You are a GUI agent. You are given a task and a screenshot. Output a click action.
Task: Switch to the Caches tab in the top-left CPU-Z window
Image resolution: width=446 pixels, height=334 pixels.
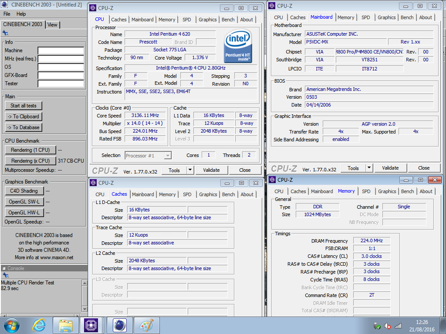click(119, 20)
